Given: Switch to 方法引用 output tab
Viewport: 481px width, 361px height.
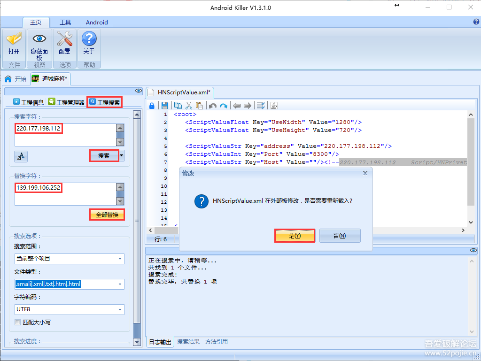Looking at the screenshot, I should coord(217,342).
